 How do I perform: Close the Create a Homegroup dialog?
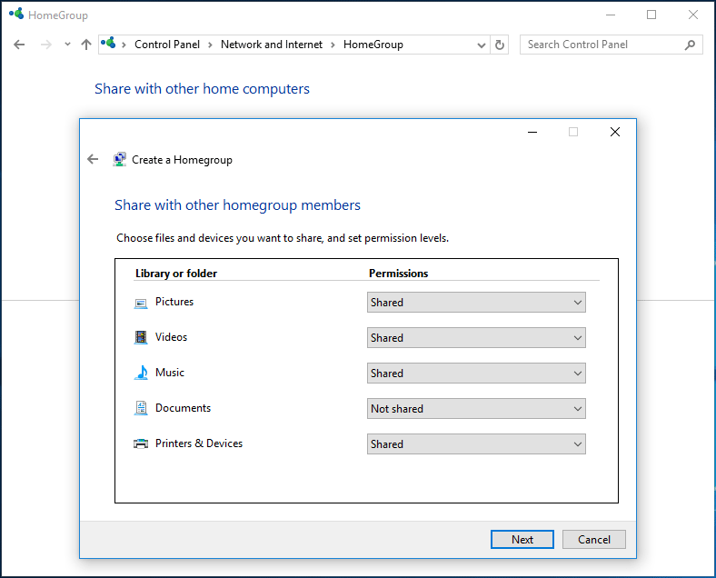click(614, 132)
